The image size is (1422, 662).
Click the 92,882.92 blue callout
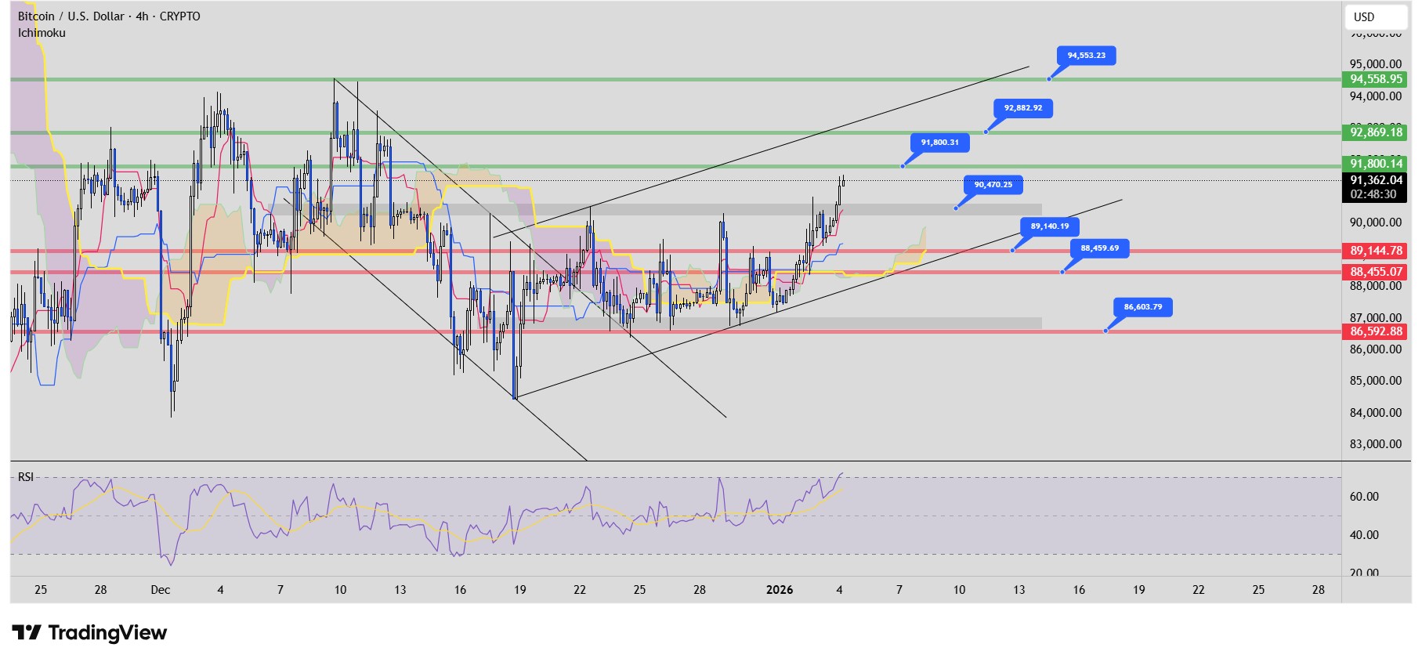tap(1022, 108)
